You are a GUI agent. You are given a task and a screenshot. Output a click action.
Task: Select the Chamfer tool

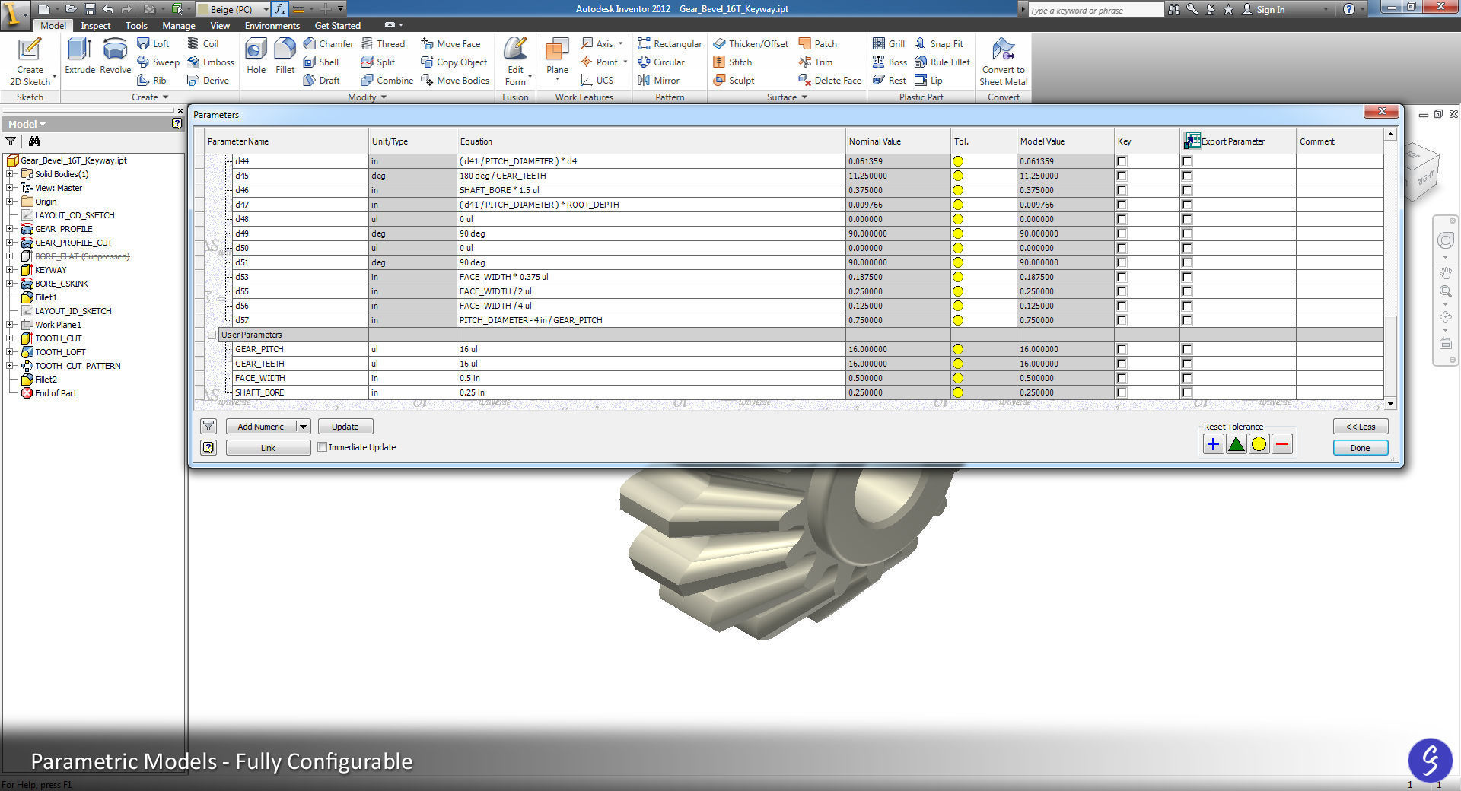(328, 43)
